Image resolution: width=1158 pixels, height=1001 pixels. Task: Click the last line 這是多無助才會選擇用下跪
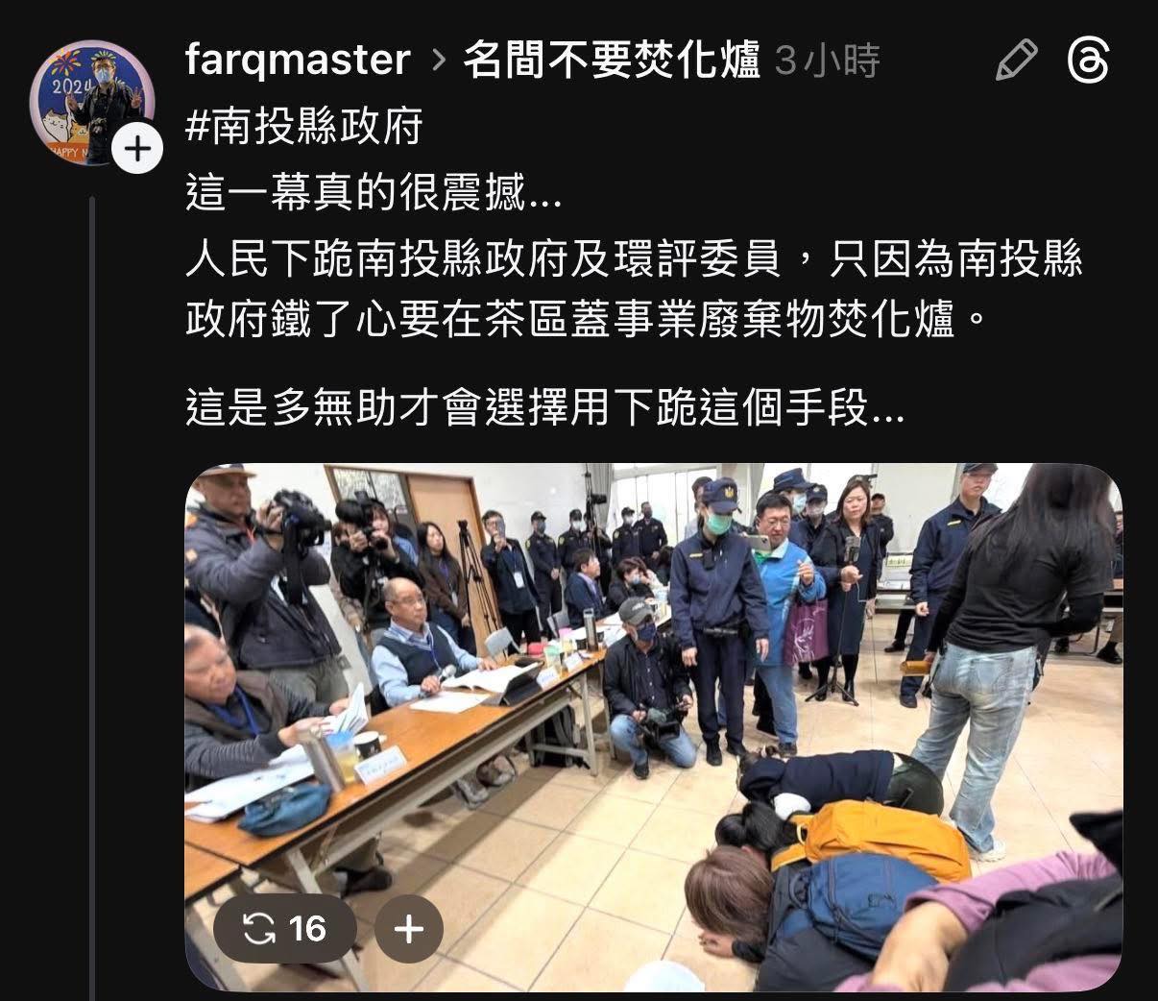coord(543,408)
